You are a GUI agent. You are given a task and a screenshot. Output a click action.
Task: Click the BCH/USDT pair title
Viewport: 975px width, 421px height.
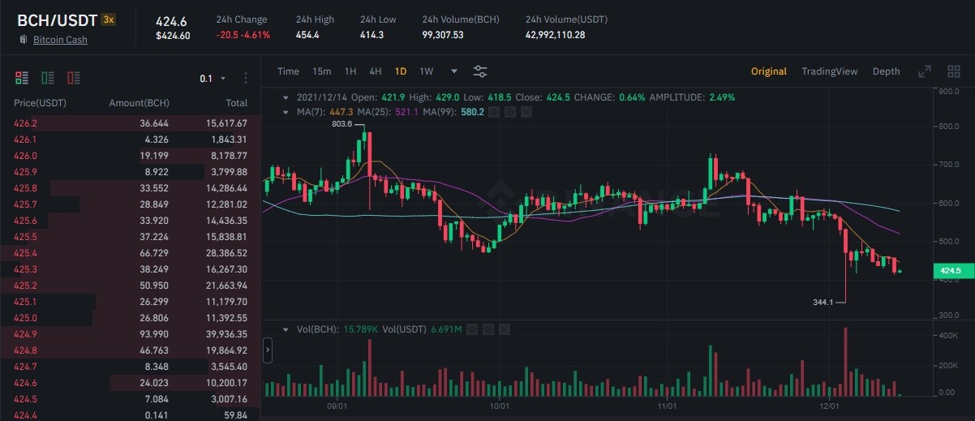(x=57, y=19)
